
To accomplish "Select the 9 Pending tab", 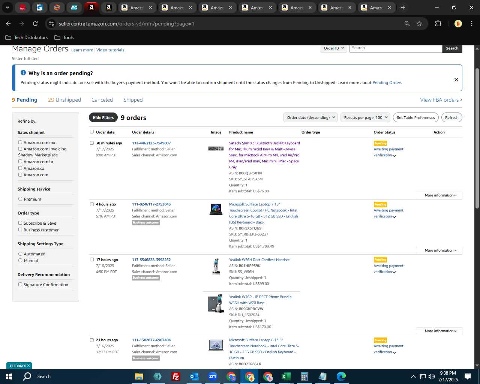I will coord(25,100).
